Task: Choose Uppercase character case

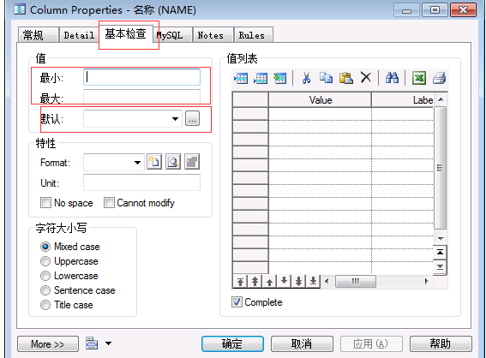Action: coord(45,261)
